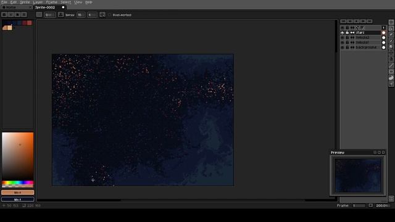Toggle visibility of the nebula1 layer
Viewport: 395px width, 222px height.
343,43
